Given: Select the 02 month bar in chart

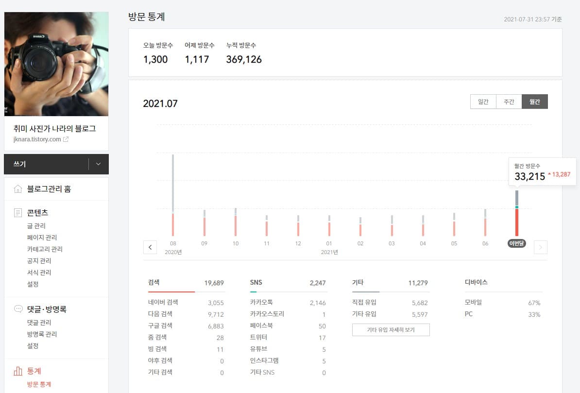Looking at the screenshot, I should [360, 227].
